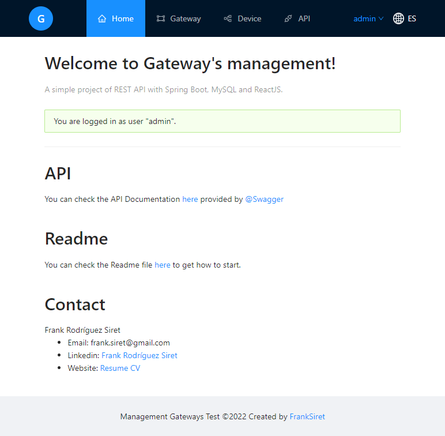Open the Readme file 'here' link

point(163,265)
